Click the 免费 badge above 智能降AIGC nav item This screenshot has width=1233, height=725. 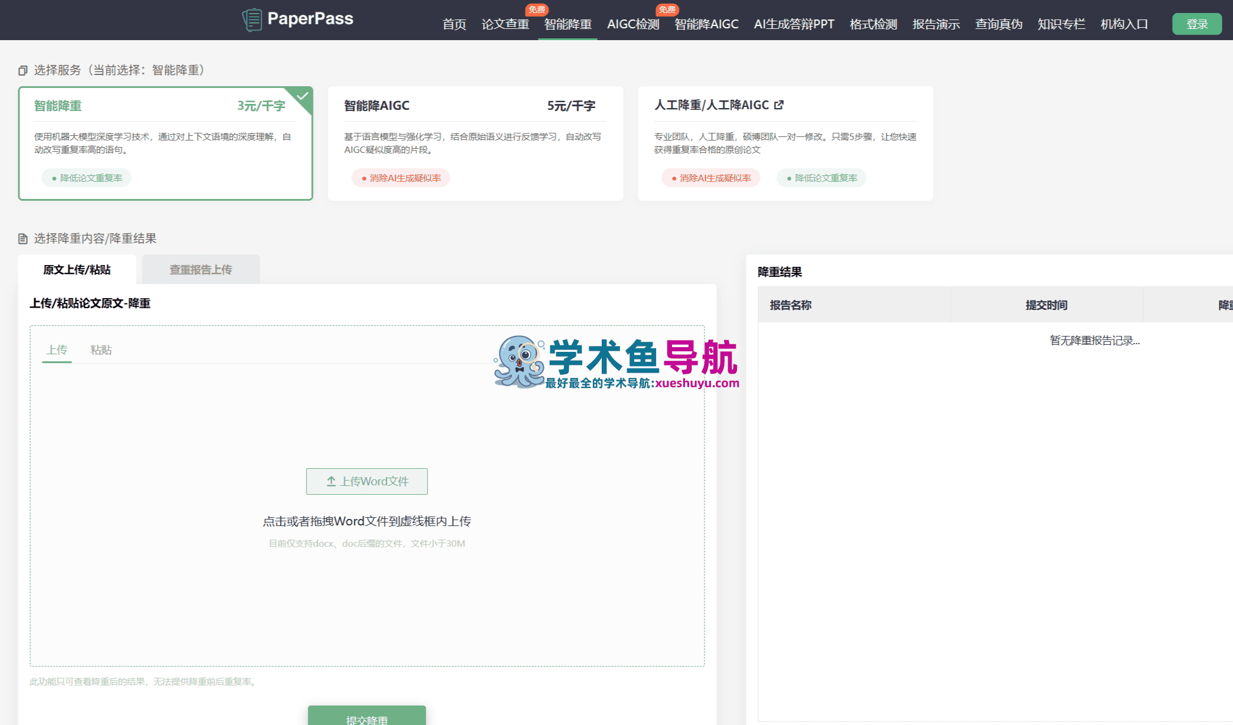tap(668, 9)
